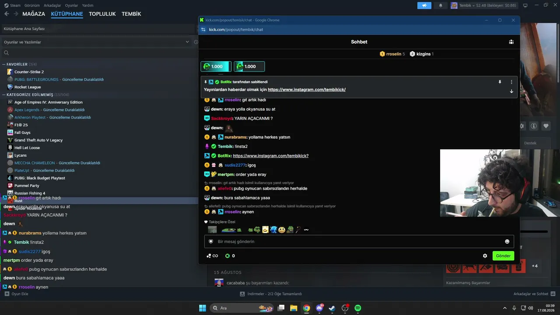
Task: Open the Görünüm menu
Action: click(x=32, y=5)
